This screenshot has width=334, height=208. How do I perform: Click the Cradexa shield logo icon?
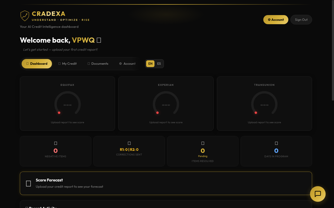coord(25,16)
